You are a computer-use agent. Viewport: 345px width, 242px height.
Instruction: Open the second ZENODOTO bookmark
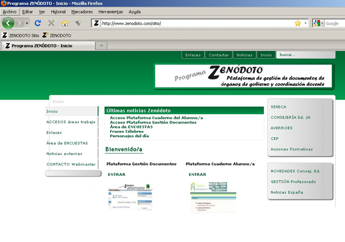(x=57, y=35)
